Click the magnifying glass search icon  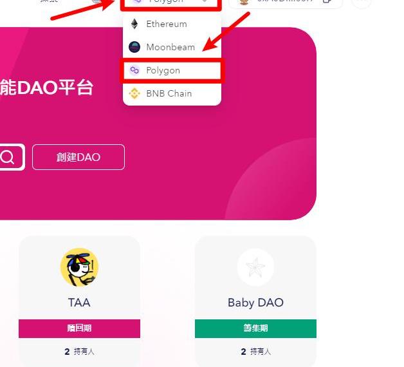pyautogui.click(x=8, y=157)
